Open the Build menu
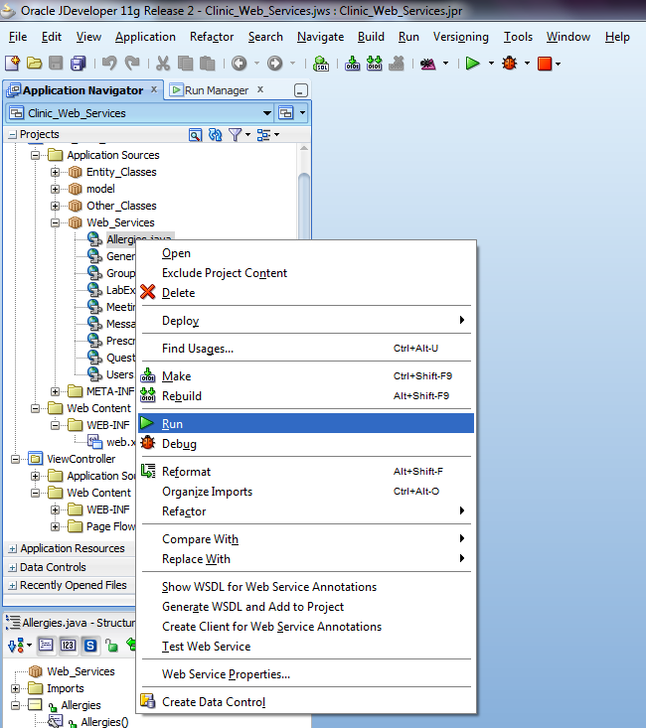 click(371, 37)
